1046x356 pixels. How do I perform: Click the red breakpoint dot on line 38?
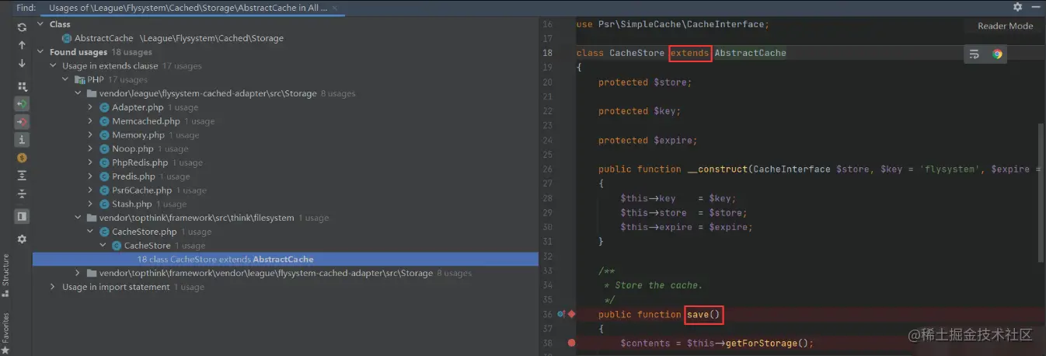571,343
